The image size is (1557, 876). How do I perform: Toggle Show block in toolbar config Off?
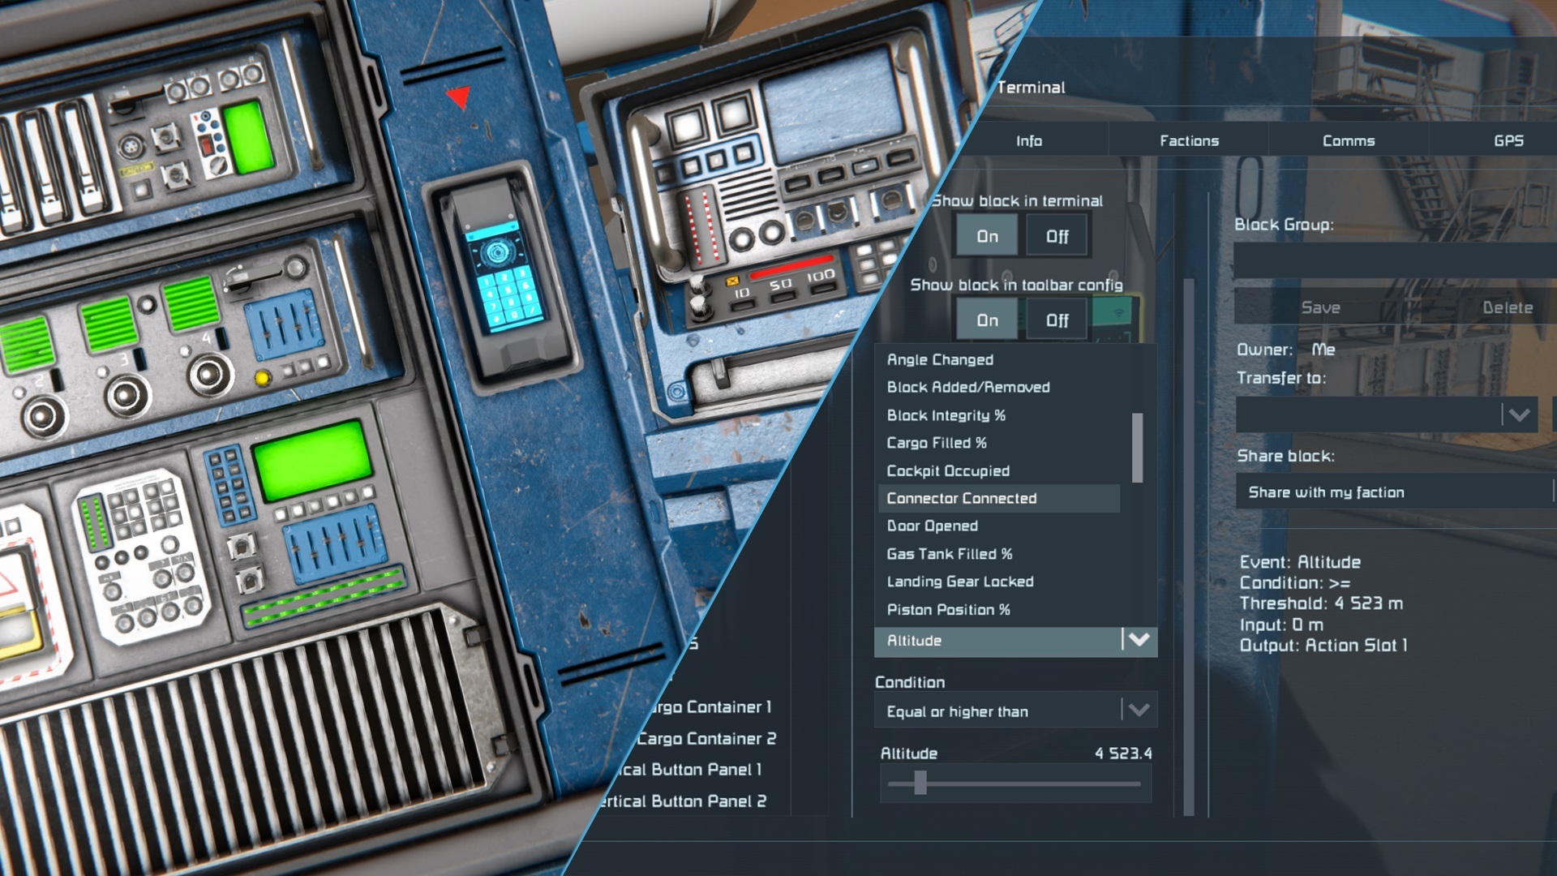point(1056,320)
